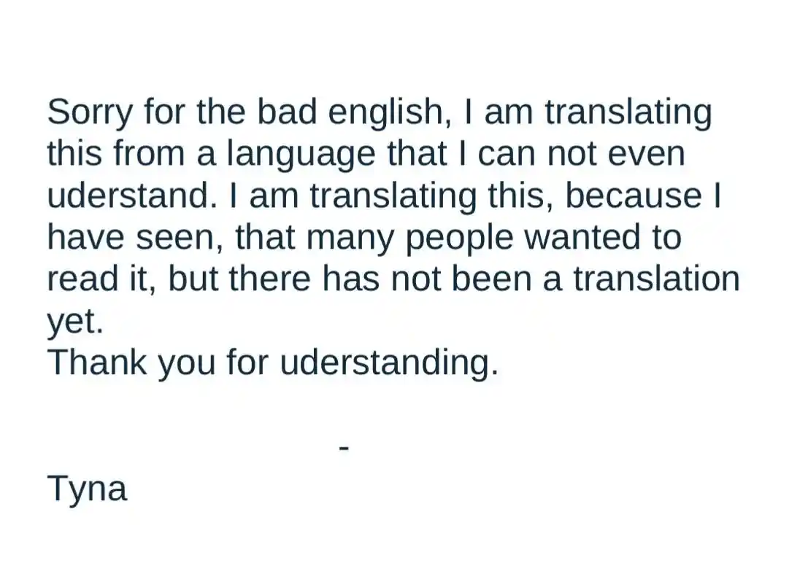Viewport: 789px width, 574px height.
Task: Click the word "translating" ending the first line
Action: pos(628,112)
